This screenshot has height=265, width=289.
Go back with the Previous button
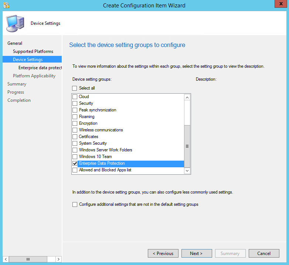point(163,254)
